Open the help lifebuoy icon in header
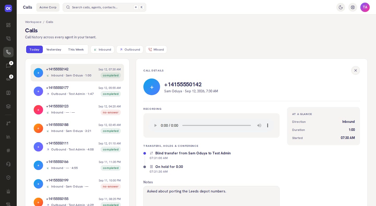The width and height of the screenshot is (376, 206). coord(353,7)
